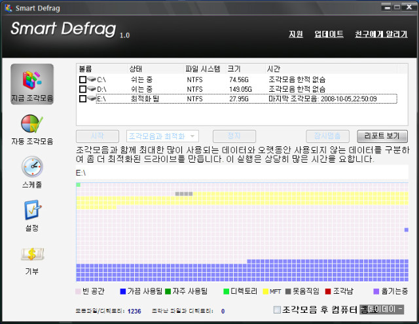Viewport: 419px width, 324px height.
Task: Click the yellow MFT legend swatch
Action: pyautogui.click(x=266, y=291)
